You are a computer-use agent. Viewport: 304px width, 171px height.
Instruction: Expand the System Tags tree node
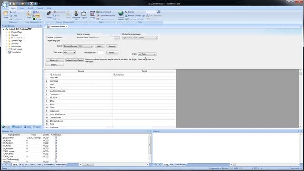[x=7, y=41]
